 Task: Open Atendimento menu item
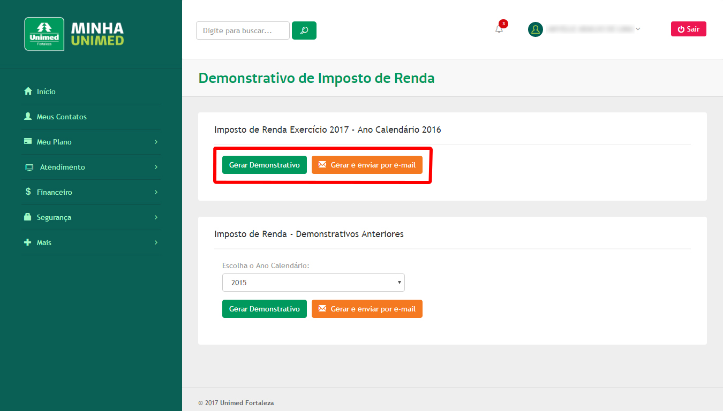pos(91,167)
